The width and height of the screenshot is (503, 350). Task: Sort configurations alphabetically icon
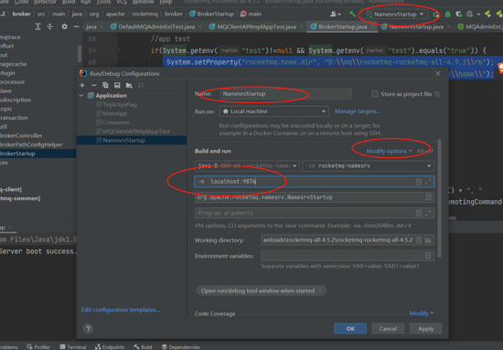(x=141, y=85)
